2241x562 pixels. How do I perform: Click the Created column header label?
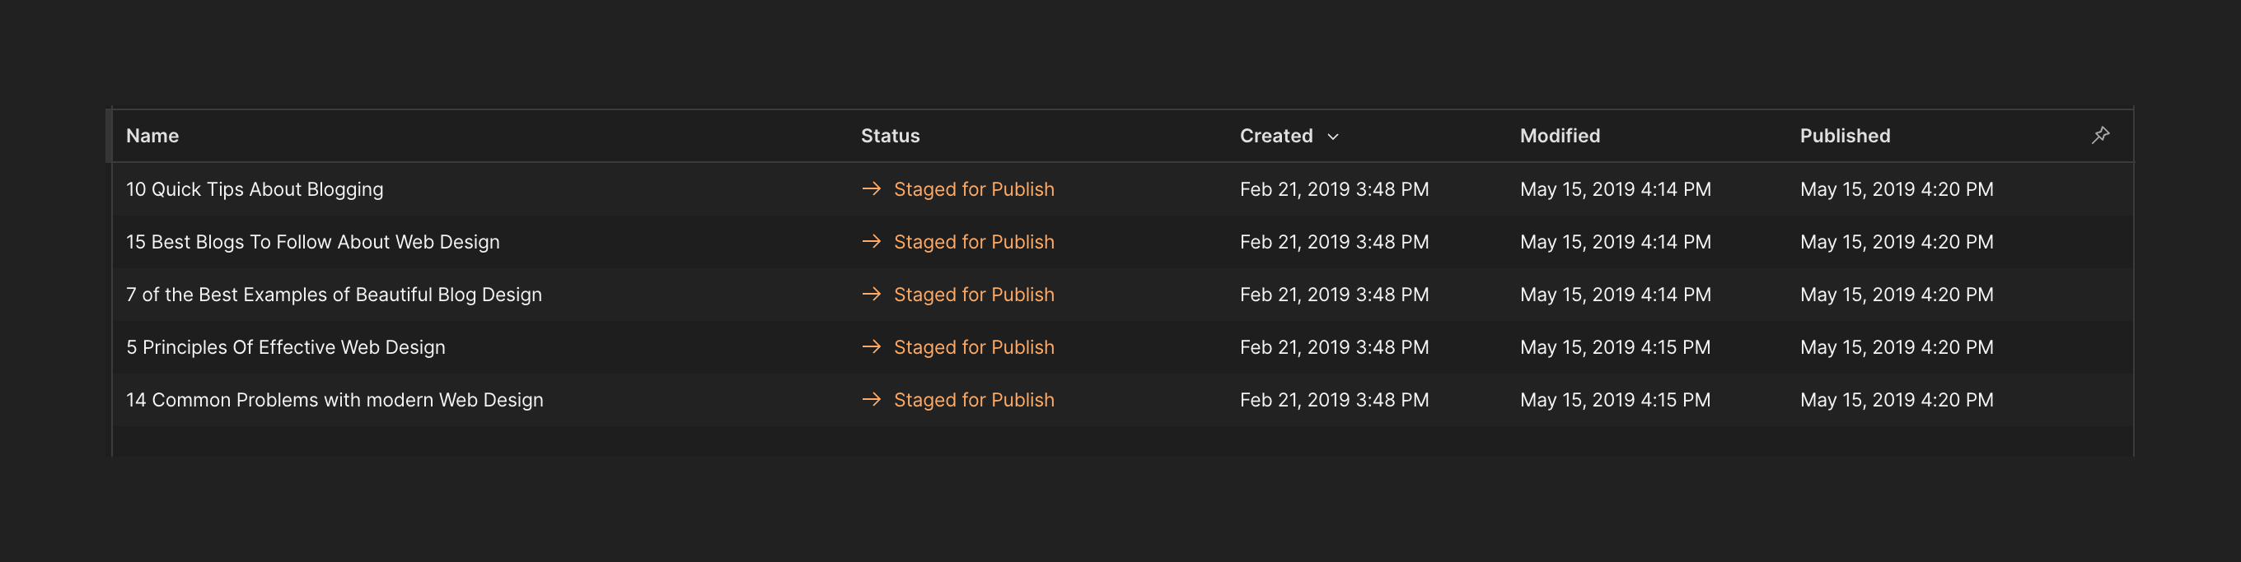1275,136
